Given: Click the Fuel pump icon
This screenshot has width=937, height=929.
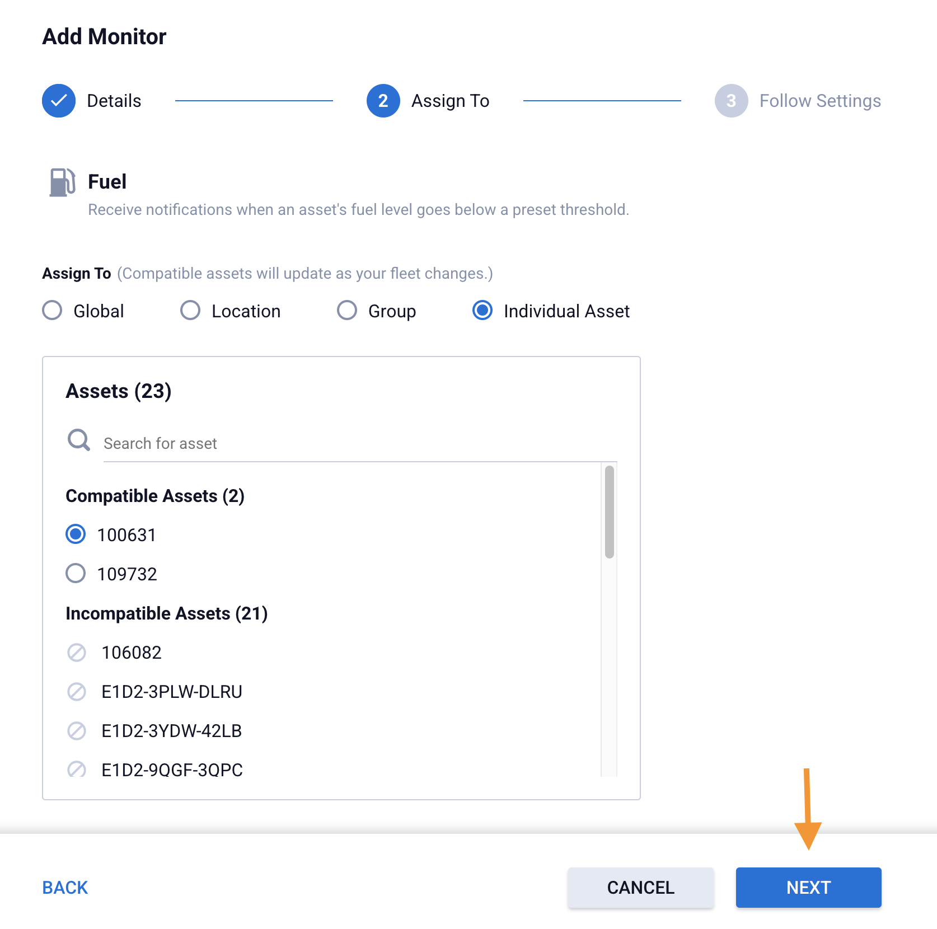Looking at the screenshot, I should (62, 182).
